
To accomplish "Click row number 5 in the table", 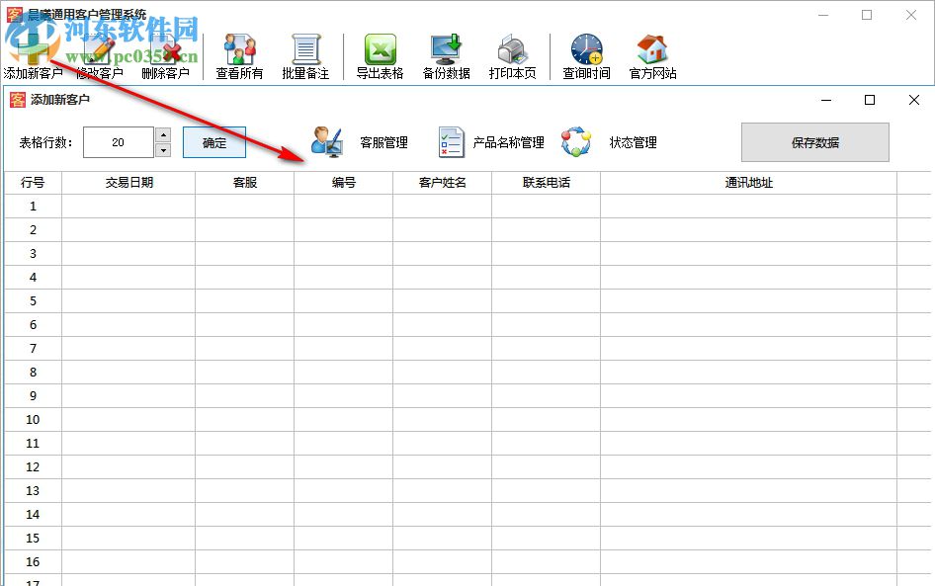I will (x=33, y=300).
